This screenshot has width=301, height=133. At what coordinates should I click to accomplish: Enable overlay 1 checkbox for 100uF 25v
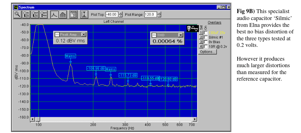click(206, 33)
